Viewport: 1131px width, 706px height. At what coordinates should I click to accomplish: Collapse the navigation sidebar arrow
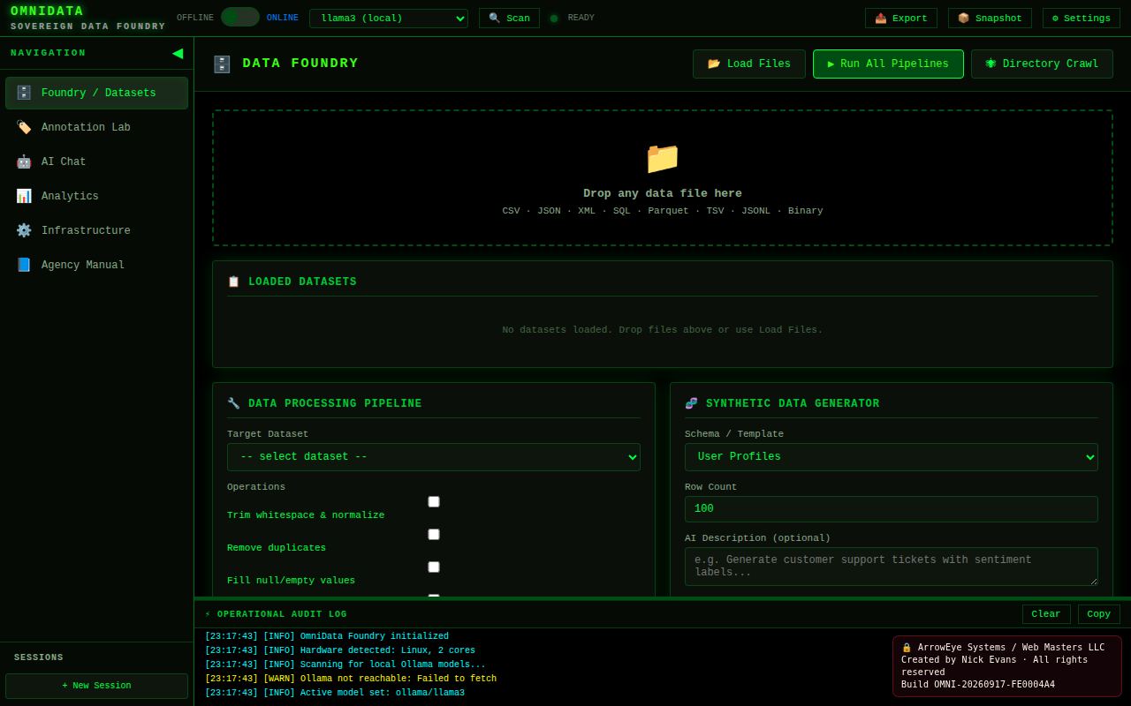(178, 53)
